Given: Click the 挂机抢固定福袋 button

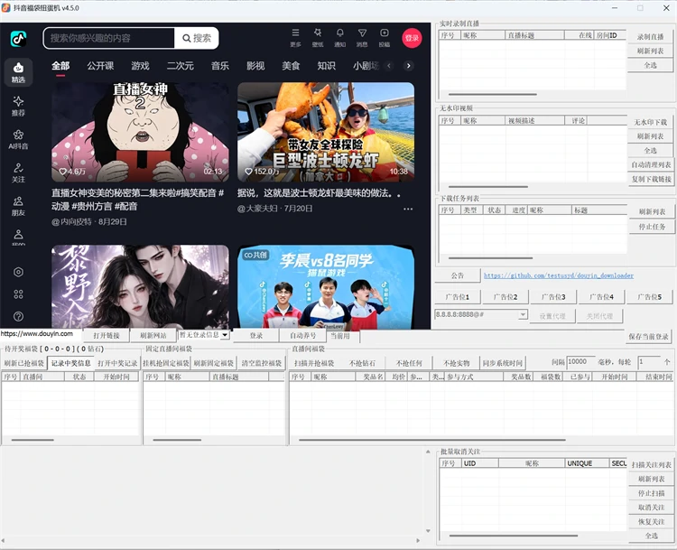Looking at the screenshot, I should click(x=166, y=363).
